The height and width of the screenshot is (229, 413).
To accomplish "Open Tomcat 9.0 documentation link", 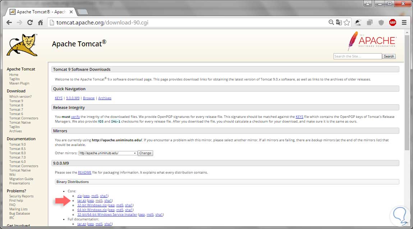I will pyautogui.click(x=17, y=145).
